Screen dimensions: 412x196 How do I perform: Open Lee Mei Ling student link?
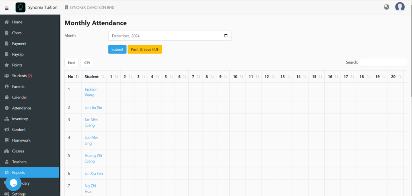click(x=91, y=140)
